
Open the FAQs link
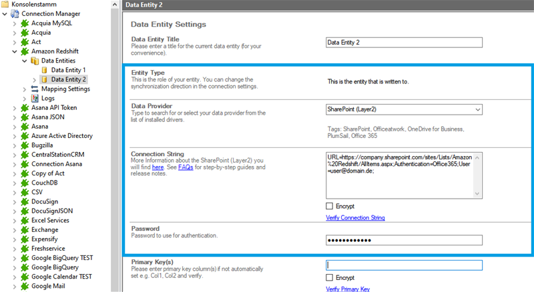point(184,167)
